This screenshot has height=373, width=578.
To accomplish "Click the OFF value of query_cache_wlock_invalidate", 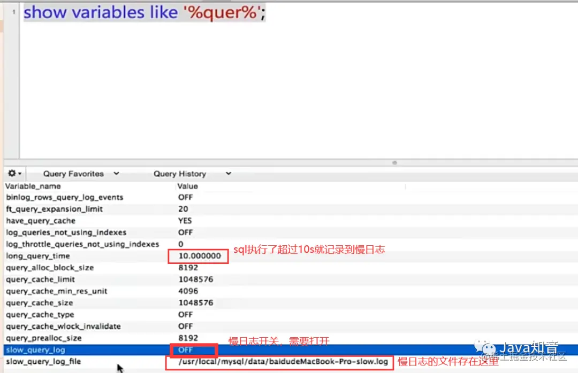I will [185, 327].
